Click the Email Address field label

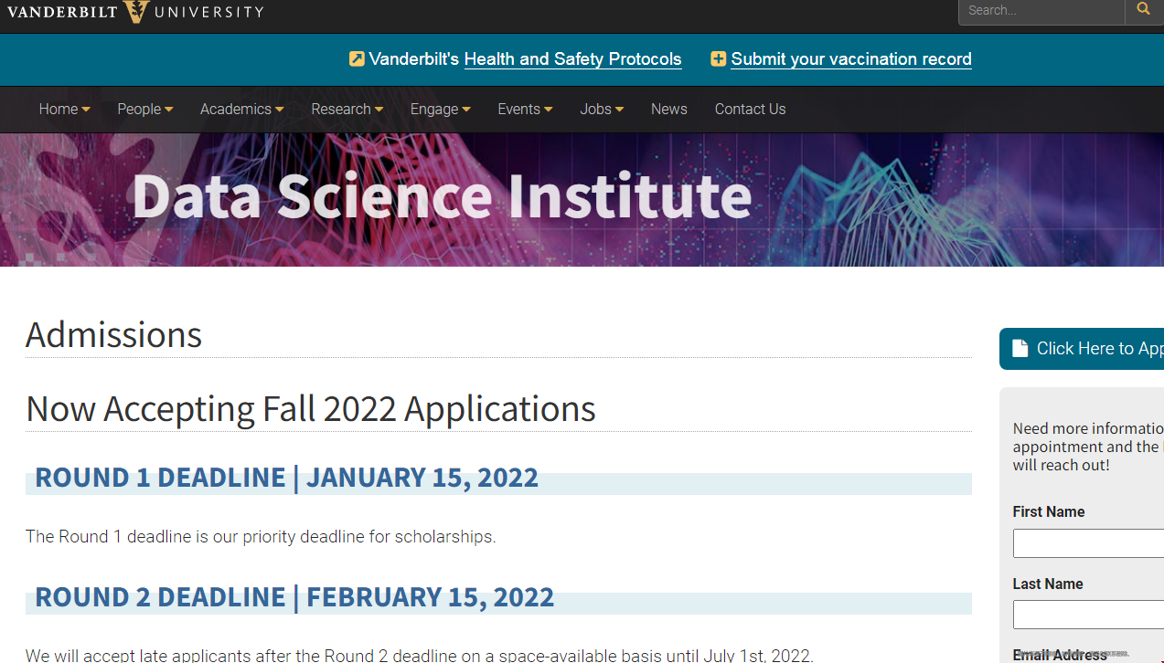tap(1060, 655)
